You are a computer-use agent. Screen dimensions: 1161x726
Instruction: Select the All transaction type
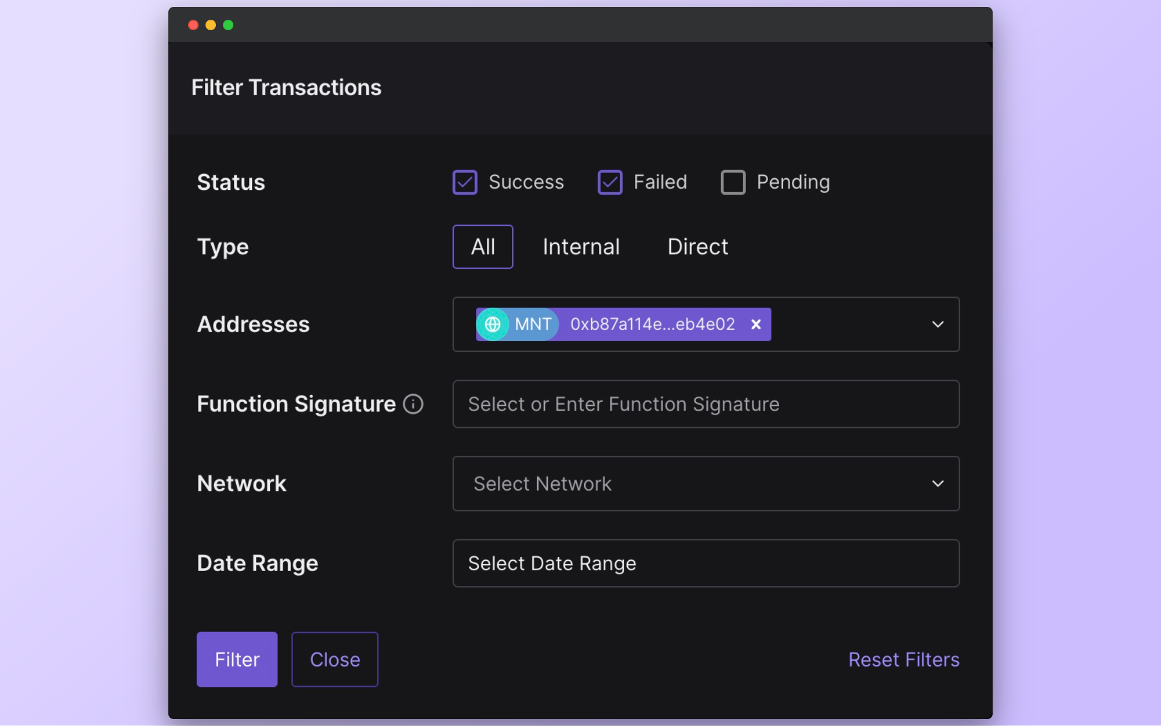482,246
